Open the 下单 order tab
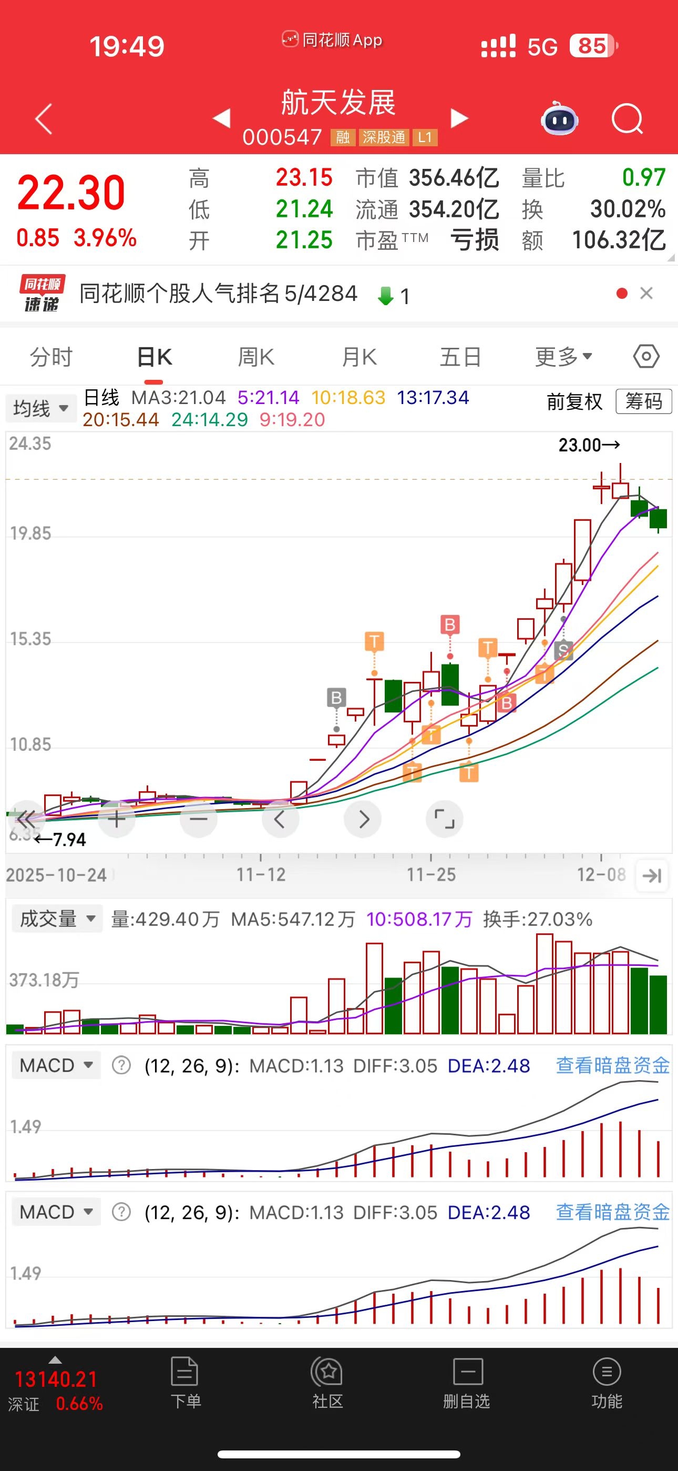The width and height of the screenshot is (678, 1471). 185,1383
